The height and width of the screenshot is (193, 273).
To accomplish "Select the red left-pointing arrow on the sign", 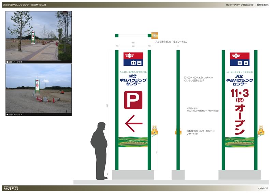I will tap(134, 123).
